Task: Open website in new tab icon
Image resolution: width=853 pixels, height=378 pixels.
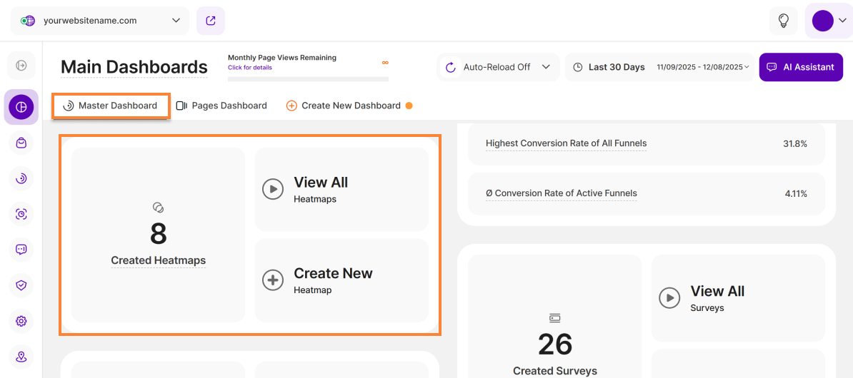Action: coord(211,21)
